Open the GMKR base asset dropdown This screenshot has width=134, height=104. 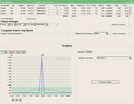pos(101,34)
